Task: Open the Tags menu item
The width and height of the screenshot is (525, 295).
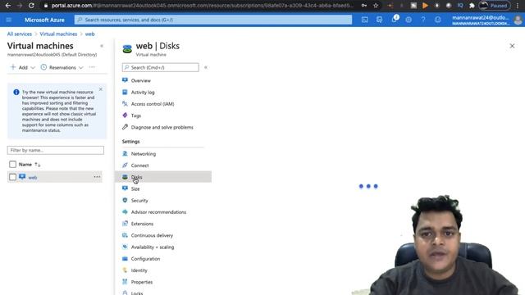Action: coord(135,116)
